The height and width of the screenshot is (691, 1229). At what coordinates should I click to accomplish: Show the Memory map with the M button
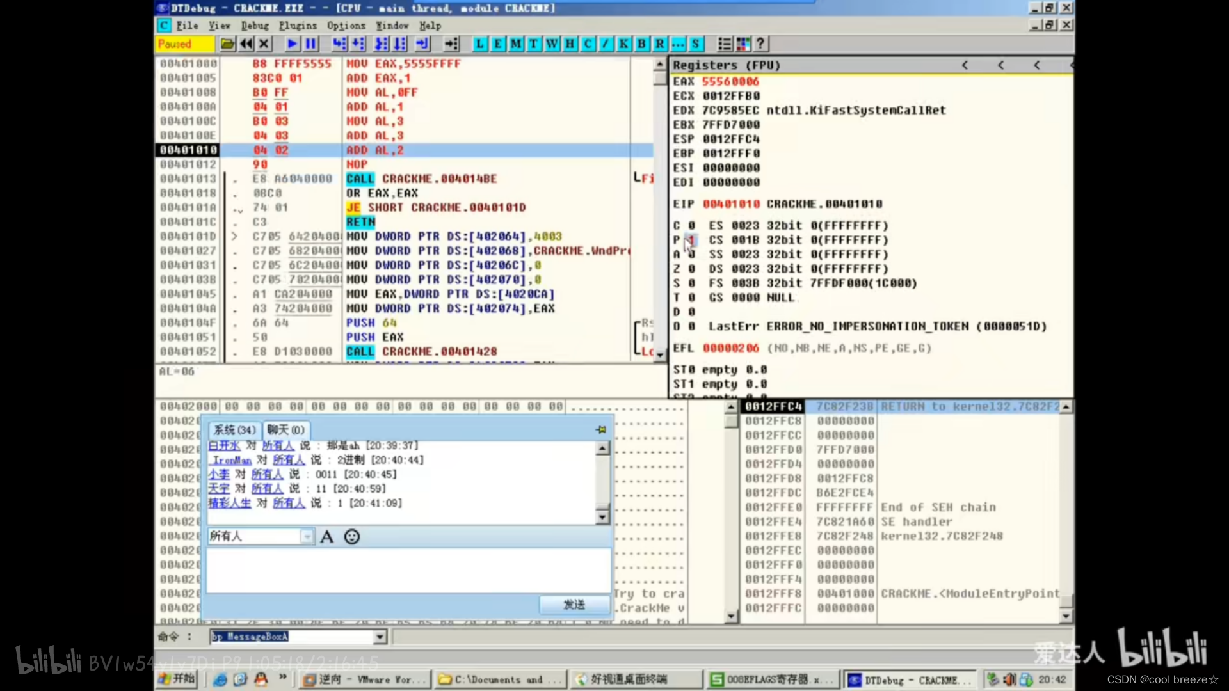click(516, 44)
